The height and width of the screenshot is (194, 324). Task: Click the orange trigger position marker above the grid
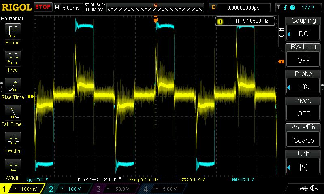[156, 19]
